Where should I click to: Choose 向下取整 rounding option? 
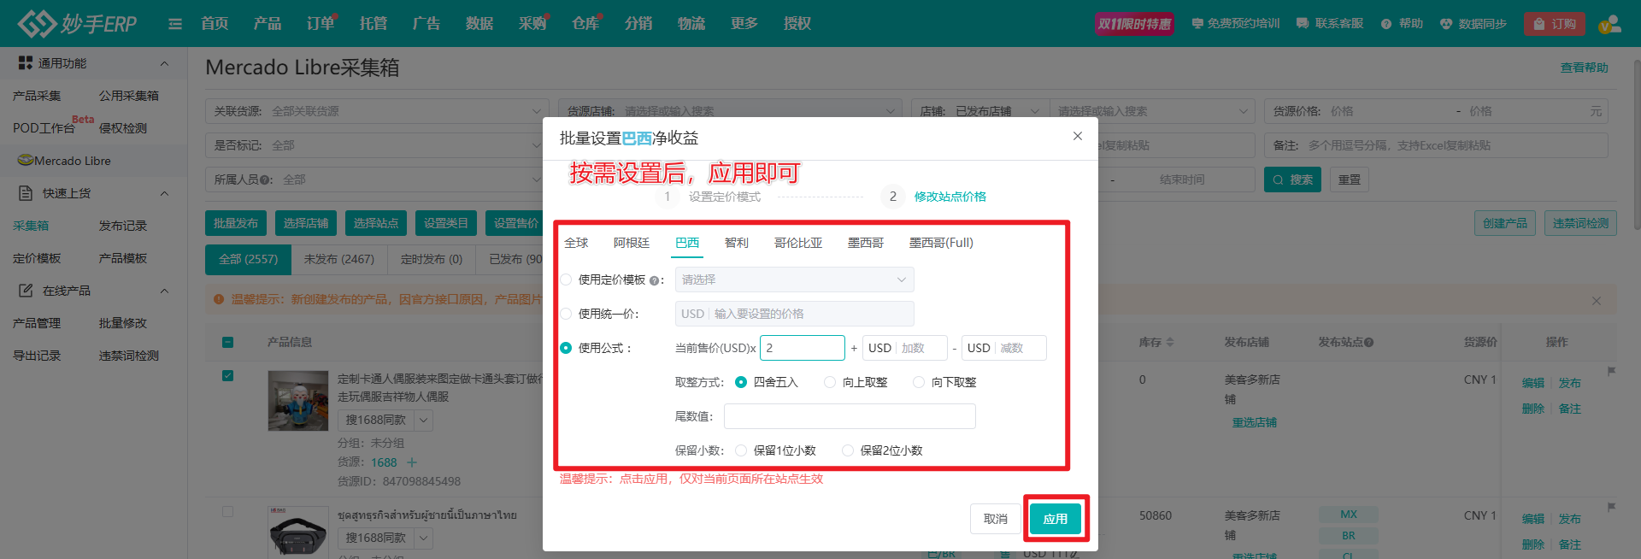coord(919,382)
